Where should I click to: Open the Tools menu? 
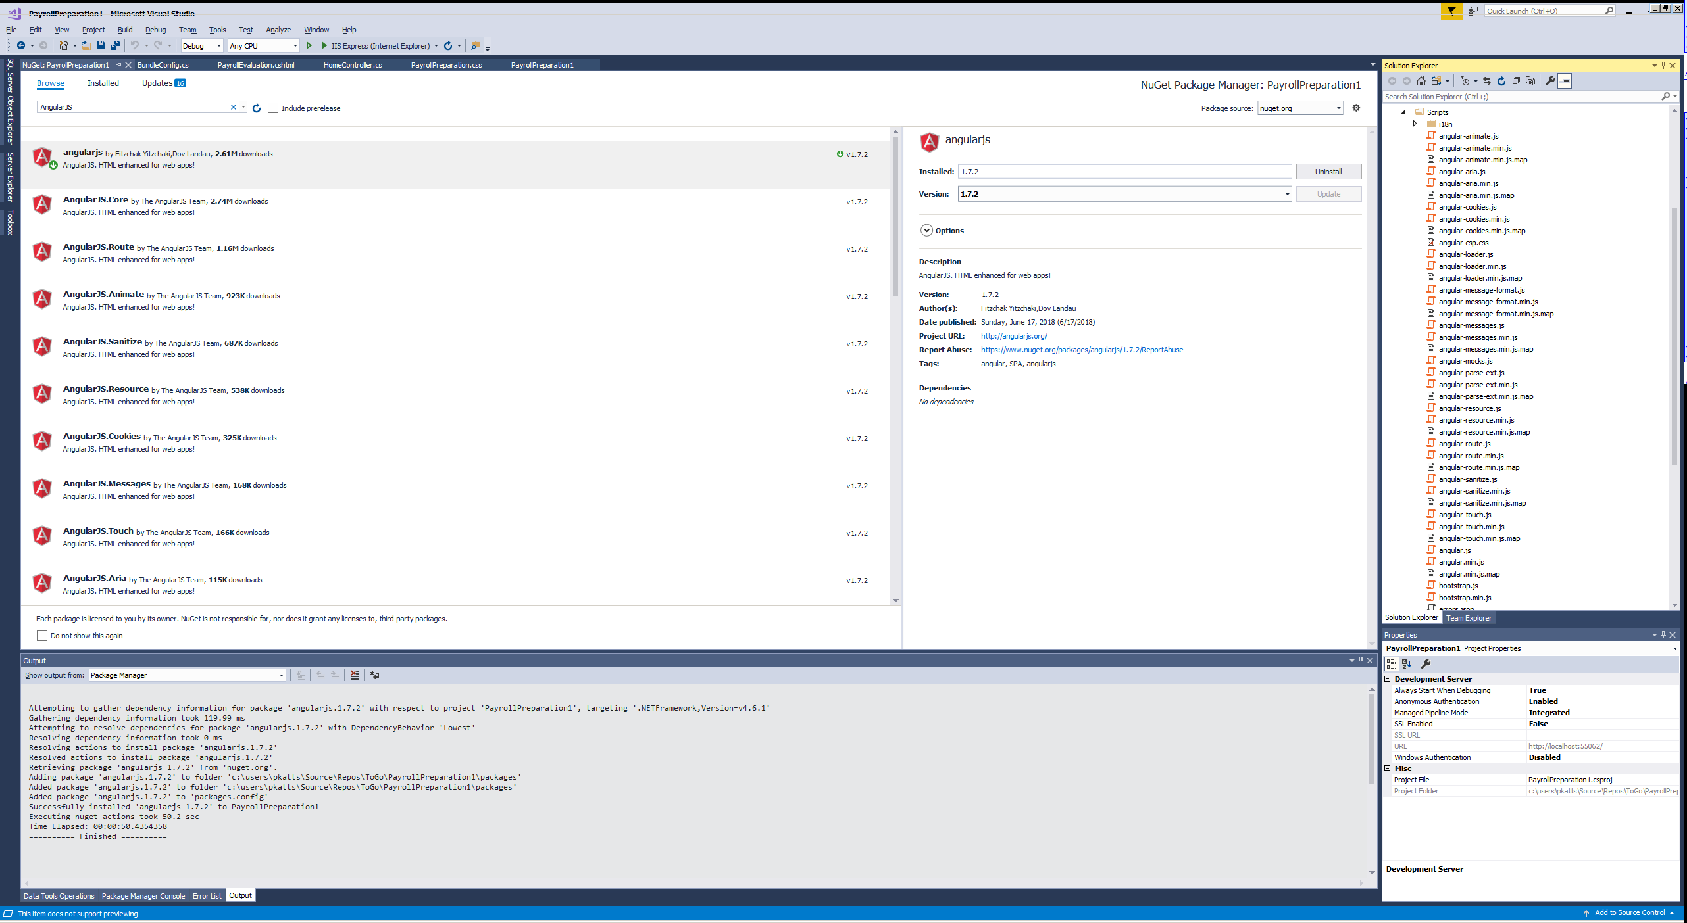pyautogui.click(x=217, y=30)
